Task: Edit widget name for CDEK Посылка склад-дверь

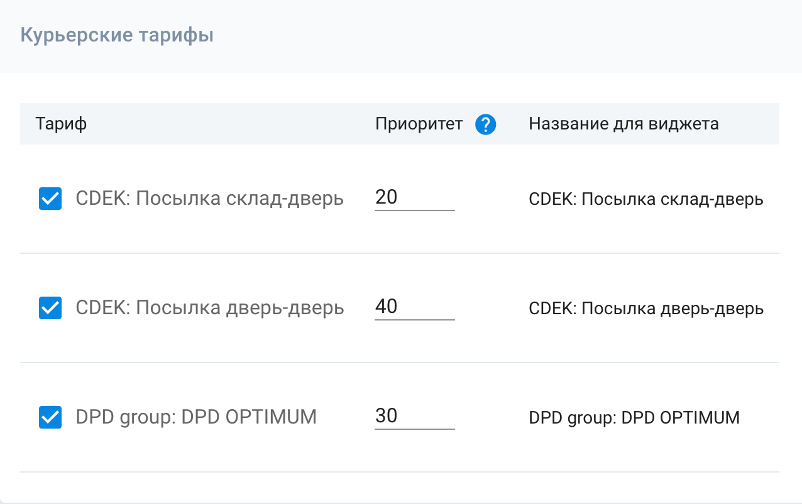Action: click(645, 200)
